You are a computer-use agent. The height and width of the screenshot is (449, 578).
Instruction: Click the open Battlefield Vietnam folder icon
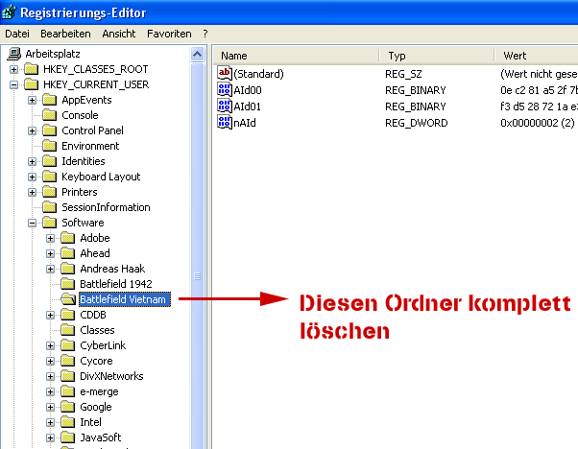point(68,299)
